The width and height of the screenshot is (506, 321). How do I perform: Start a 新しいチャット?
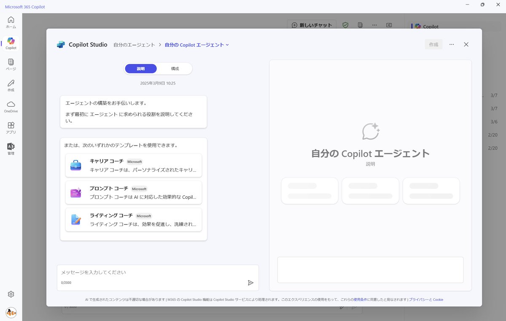pyautogui.click(x=312, y=25)
